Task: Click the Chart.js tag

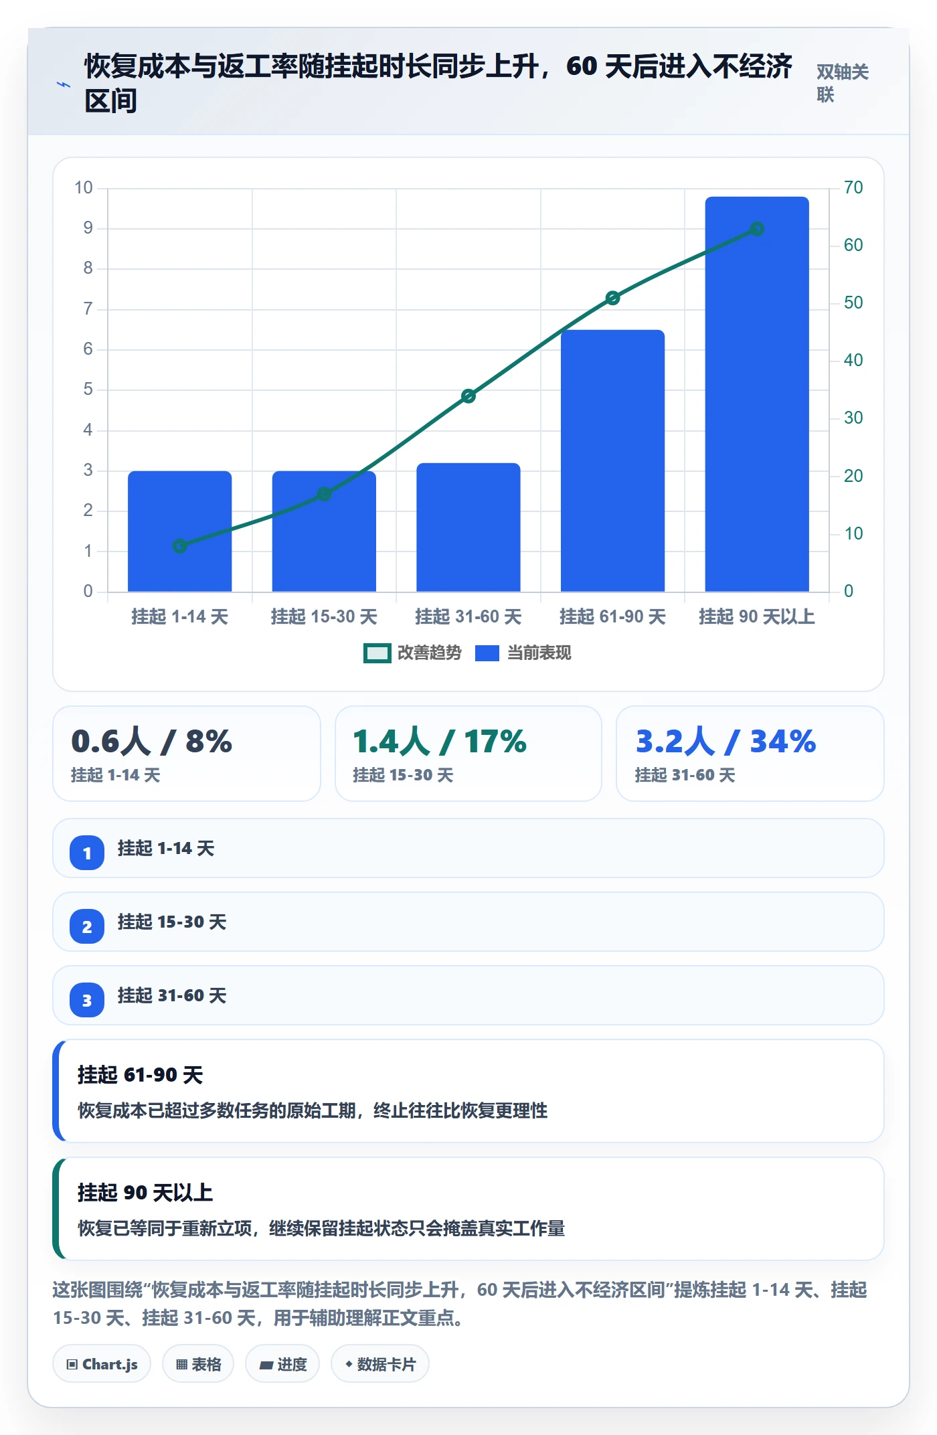Action: (x=102, y=1363)
